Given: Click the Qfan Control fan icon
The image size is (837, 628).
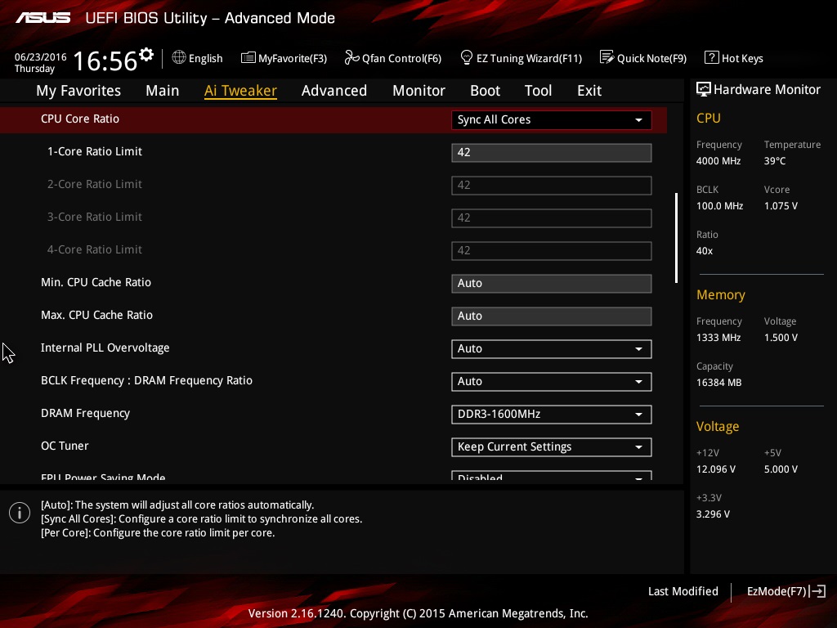Looking at the screenshot, I should click(x=351, y=57).
